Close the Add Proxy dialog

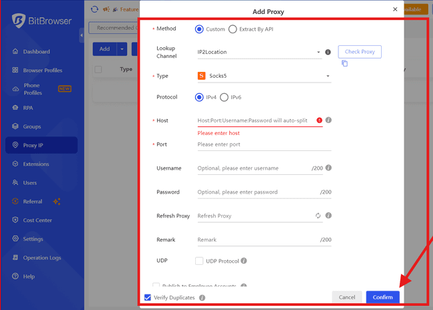pyautogui.click(x=395, y=9)
